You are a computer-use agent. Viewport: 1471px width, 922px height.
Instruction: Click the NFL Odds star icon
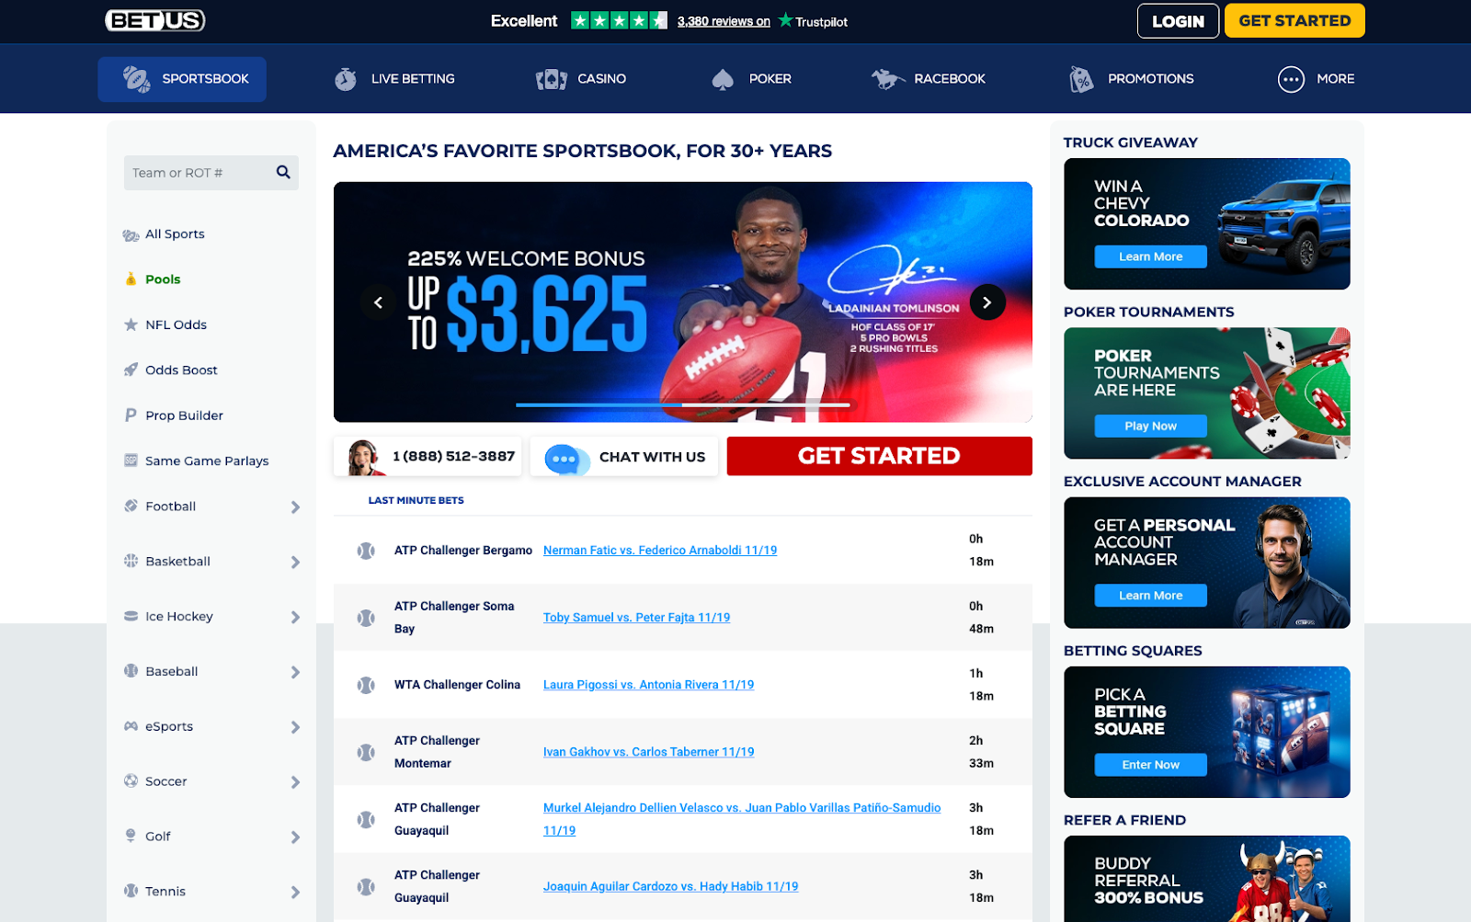coord(131,324)
